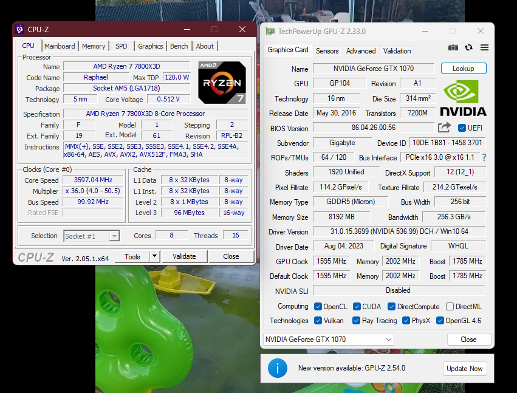This screenshot has width=517, height=393.
Task: Click the Threads value 16 in CPU-Z
Action: (x=236, y=236)
